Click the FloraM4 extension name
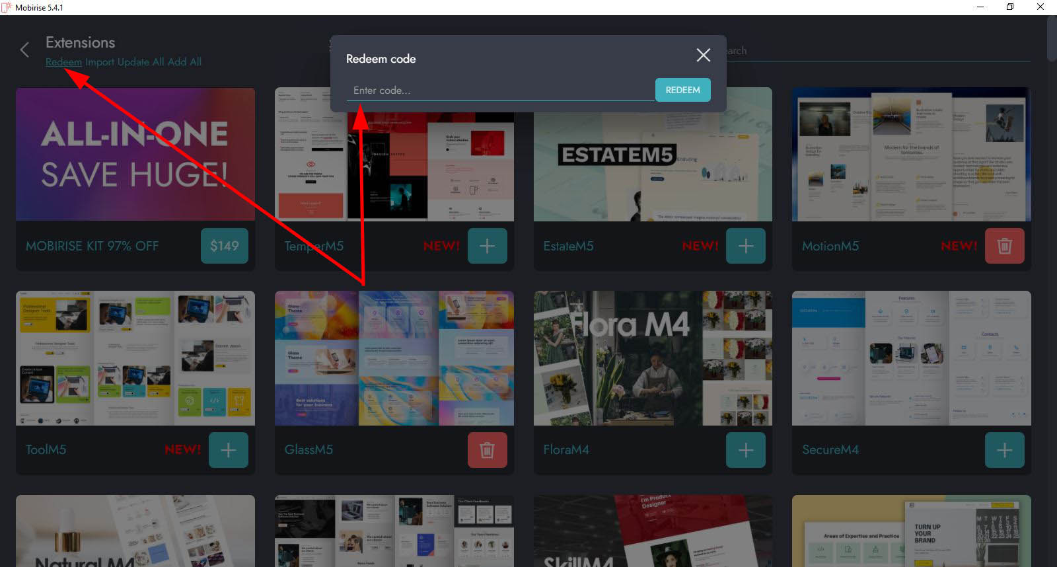This screenshot has width=1057, height=567. pyautogui.click(x=566, y=449)
